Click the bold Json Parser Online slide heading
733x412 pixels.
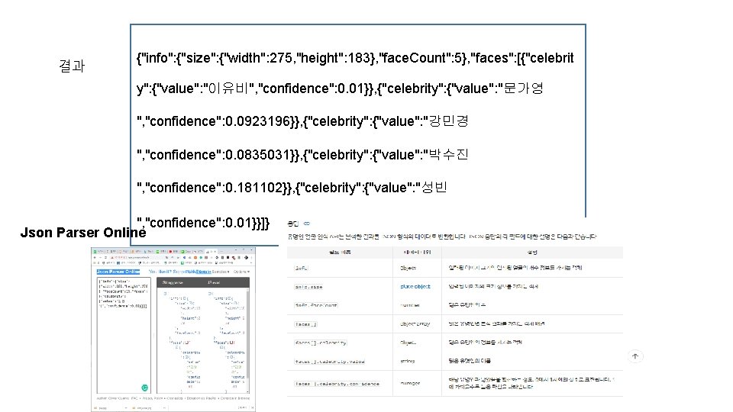coord(83,232)
